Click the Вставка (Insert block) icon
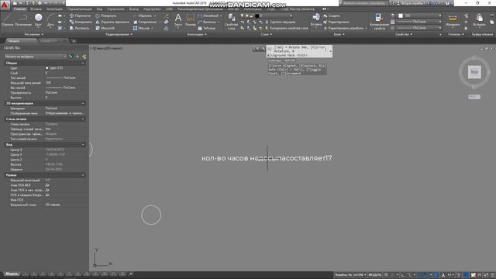Viewport: 496px width, 279px height. (x=316, y=19)
